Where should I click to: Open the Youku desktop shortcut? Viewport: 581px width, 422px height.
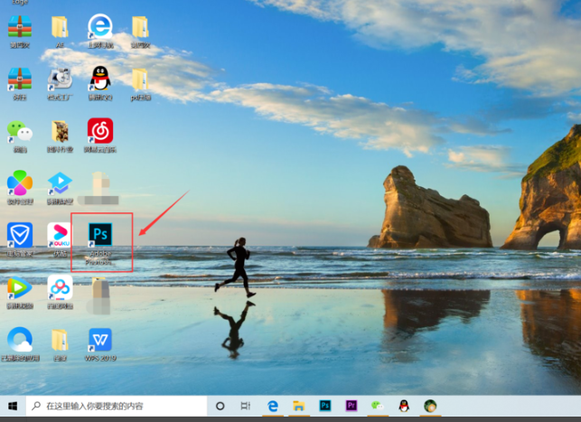coord(60,235)
